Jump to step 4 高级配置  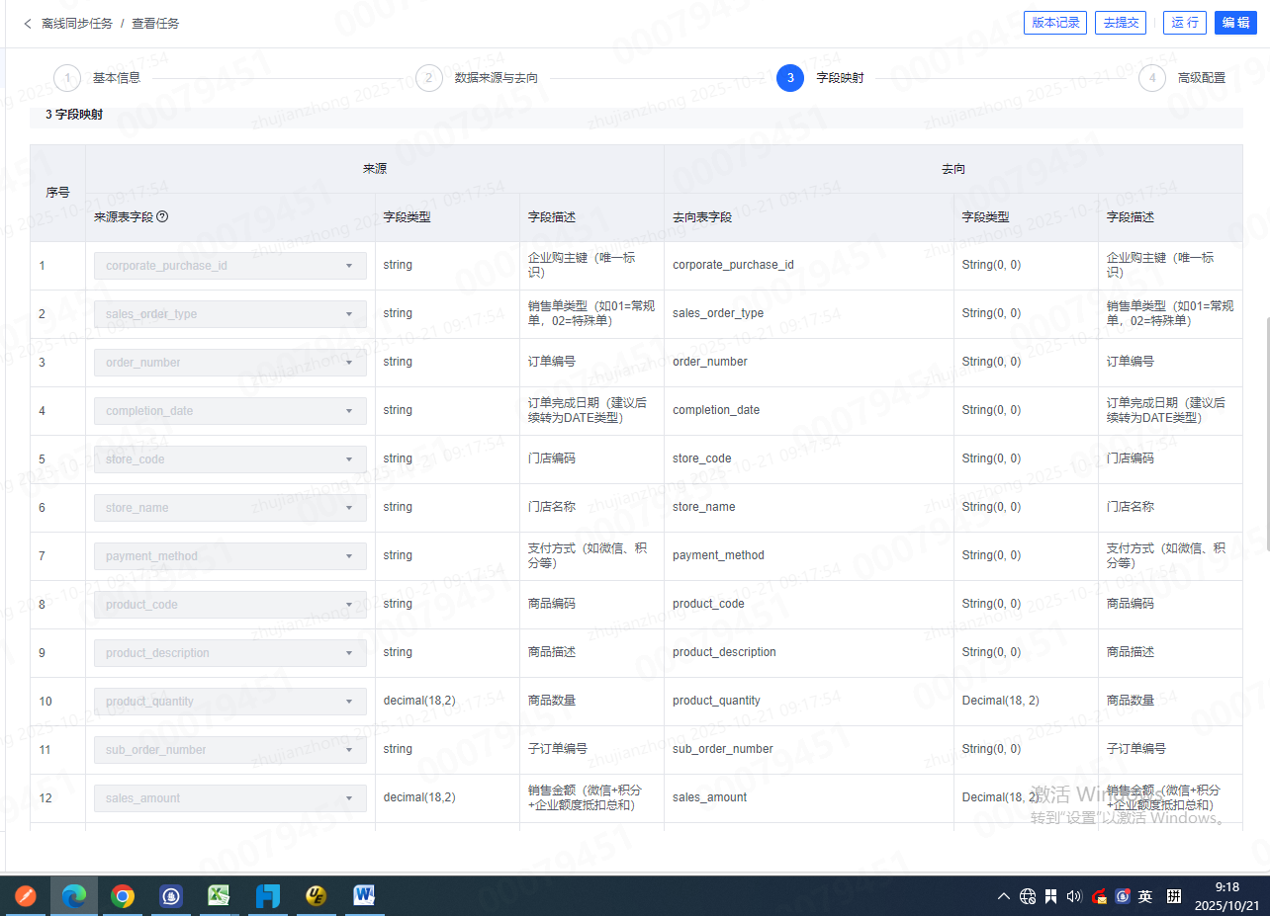1152,78
